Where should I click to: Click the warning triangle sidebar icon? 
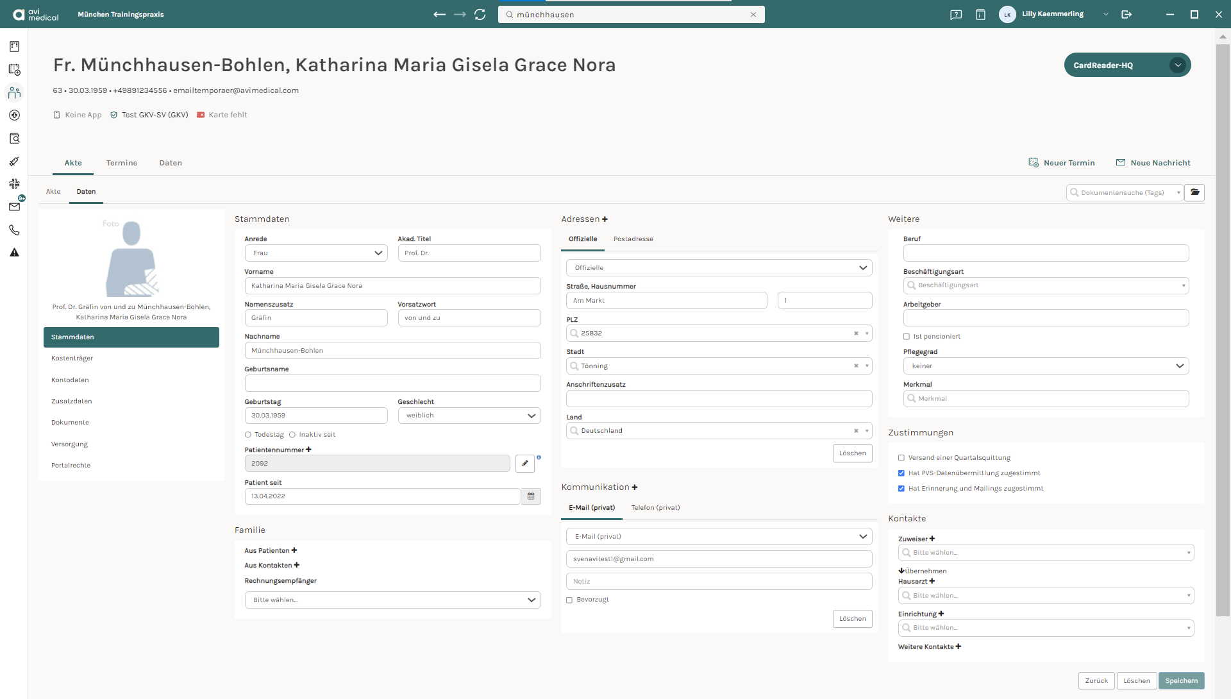[14, 253]
